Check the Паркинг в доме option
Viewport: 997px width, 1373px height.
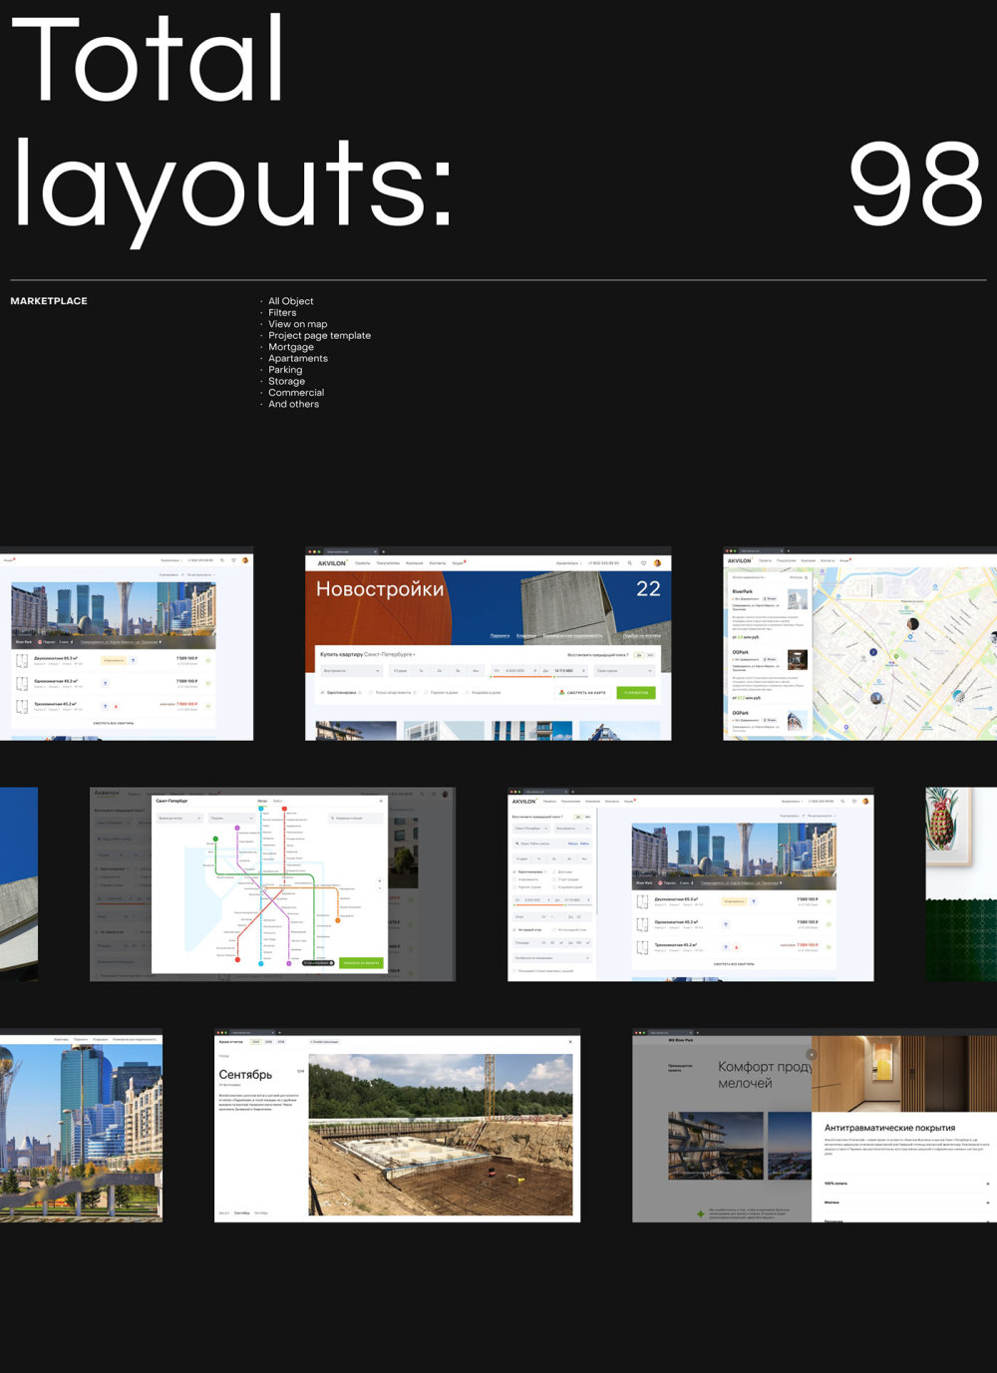coord(426,692)
